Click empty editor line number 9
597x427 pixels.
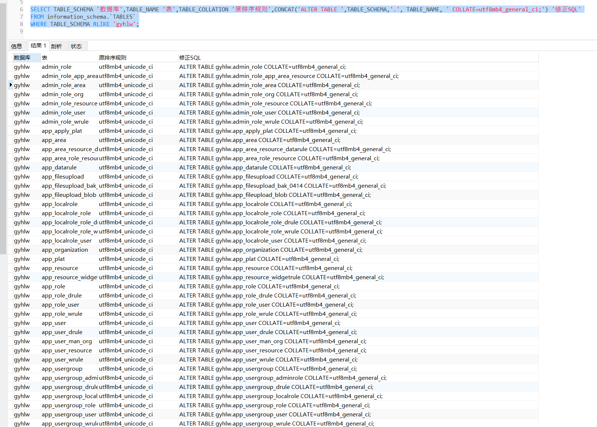click(21, 31)
